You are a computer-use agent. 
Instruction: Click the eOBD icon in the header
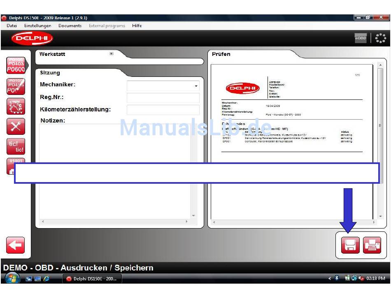[x=361, y=38]
